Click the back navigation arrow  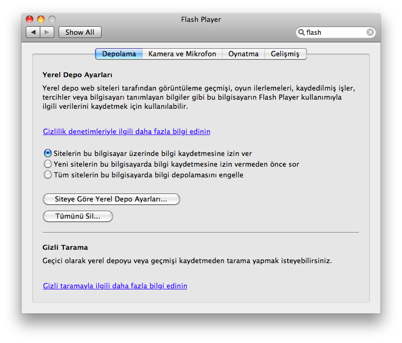click(33, 32)
